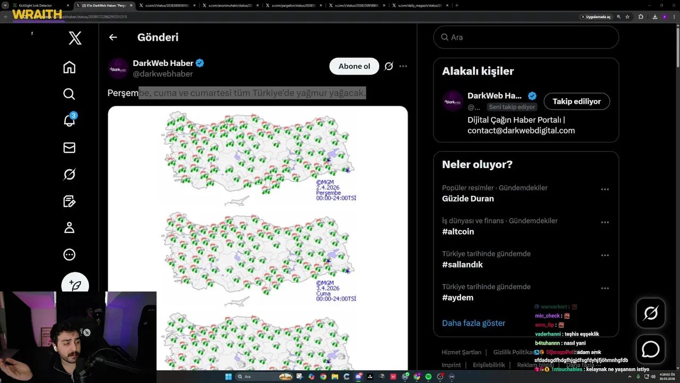Open DarkWeb Haber post author avatar
Viewport: 680px width, 383px height.
coord(118,69)
